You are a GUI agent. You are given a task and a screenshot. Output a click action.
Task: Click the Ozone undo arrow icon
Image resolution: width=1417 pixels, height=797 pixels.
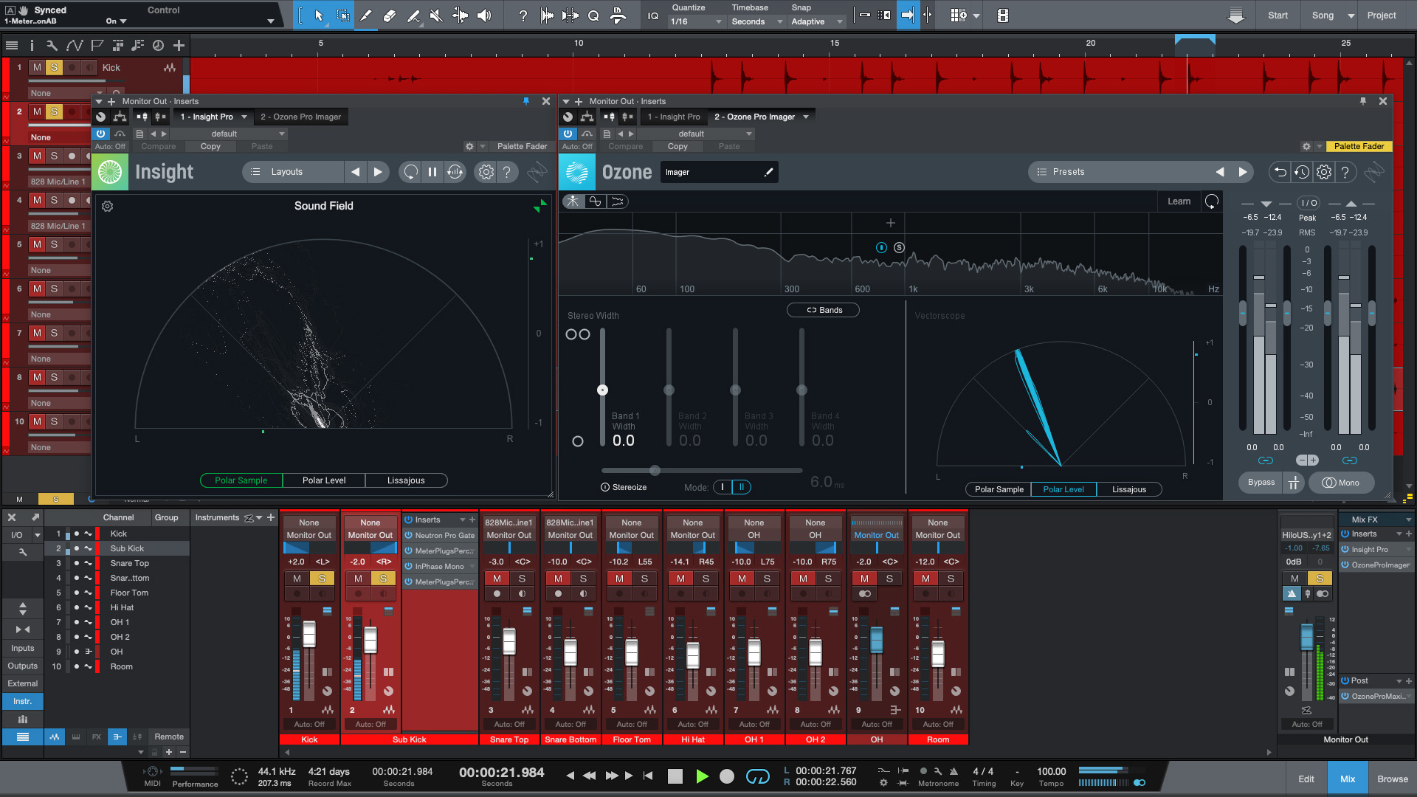[1280, 172]
